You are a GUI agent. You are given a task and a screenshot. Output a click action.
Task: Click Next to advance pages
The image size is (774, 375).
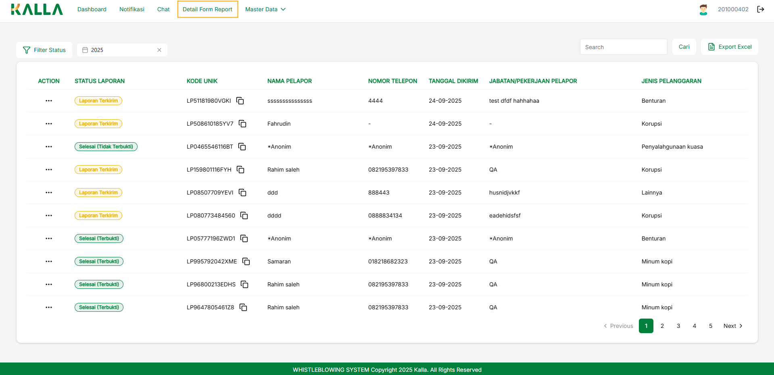pyautogui.click(x=732, y=326)
